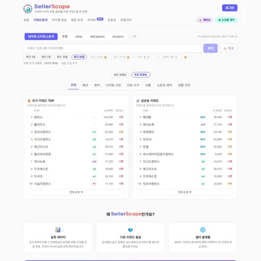Click the SellerScope chart logo icon
The height and width of the screenshot is (261, 261).
pos(28,9)
